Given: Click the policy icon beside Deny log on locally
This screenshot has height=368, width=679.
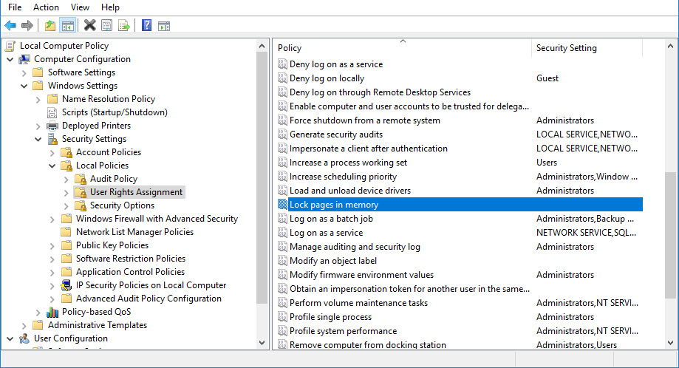Looking at the screenshot, I should 282,78.
